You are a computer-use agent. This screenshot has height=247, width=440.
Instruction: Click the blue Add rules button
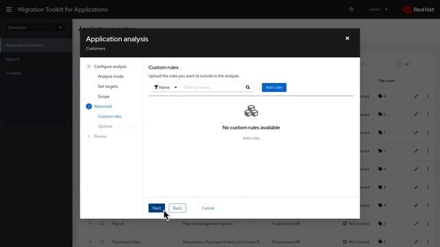[274, 87]
